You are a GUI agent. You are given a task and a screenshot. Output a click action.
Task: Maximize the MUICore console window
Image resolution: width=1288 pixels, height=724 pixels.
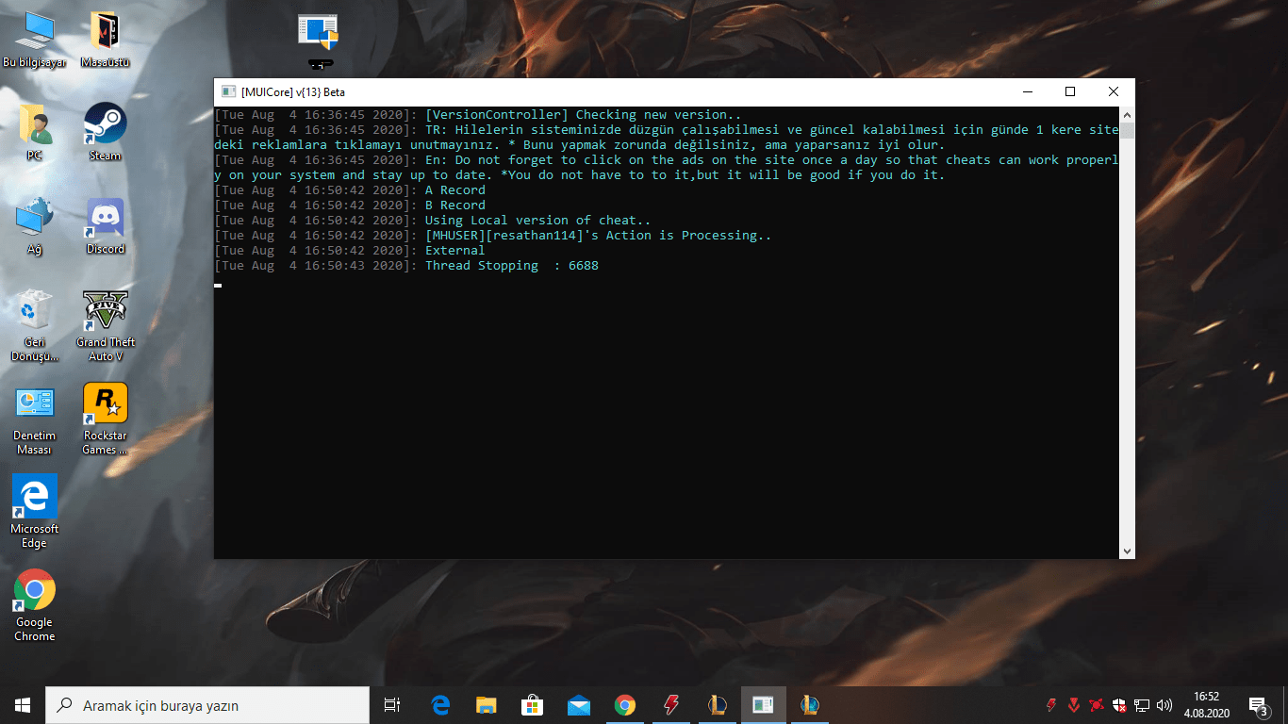[1070, 91]
